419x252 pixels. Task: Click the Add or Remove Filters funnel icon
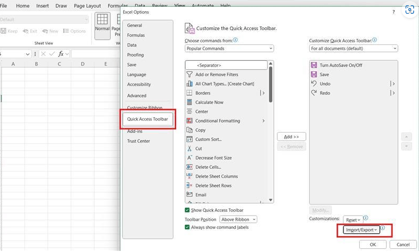[x=189, y=74]
